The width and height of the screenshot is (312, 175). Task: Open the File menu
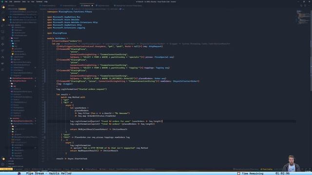pos(6,1)
